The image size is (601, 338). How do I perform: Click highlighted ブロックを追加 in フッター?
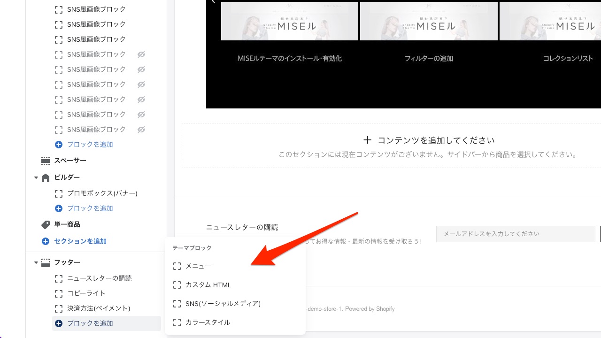point(107,323)
